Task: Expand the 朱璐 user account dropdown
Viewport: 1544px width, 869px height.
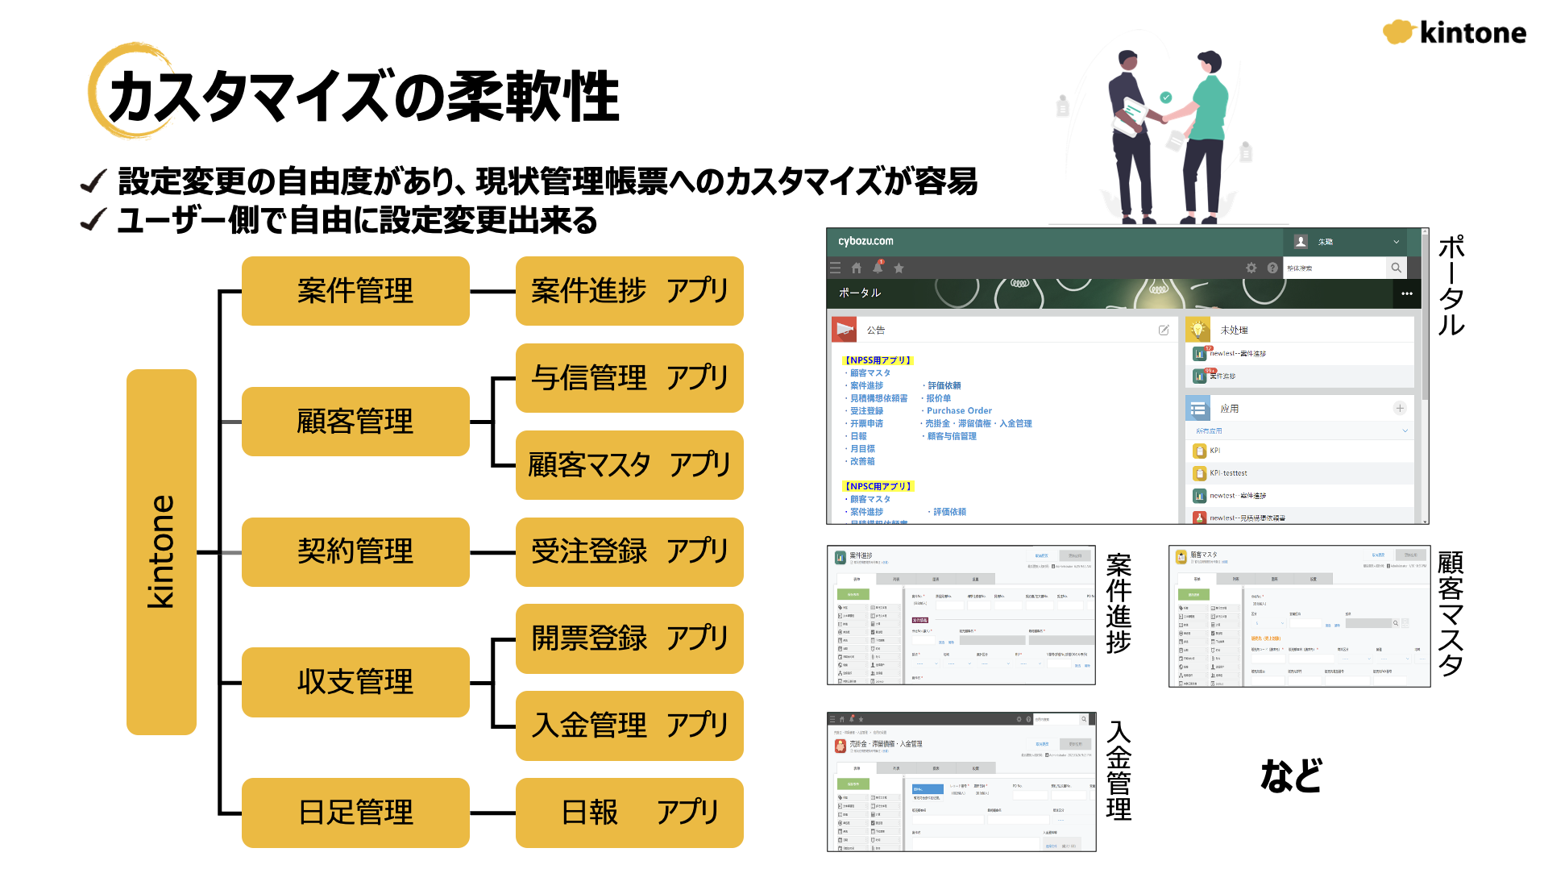Action: point(1397,242)
